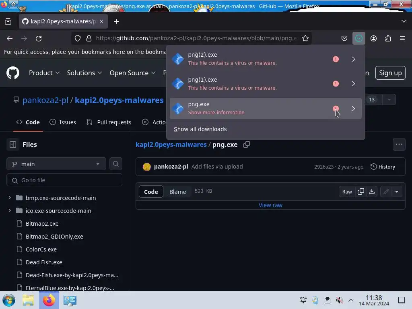
Task: Open commit 2926a23
Action: [324, 167]
